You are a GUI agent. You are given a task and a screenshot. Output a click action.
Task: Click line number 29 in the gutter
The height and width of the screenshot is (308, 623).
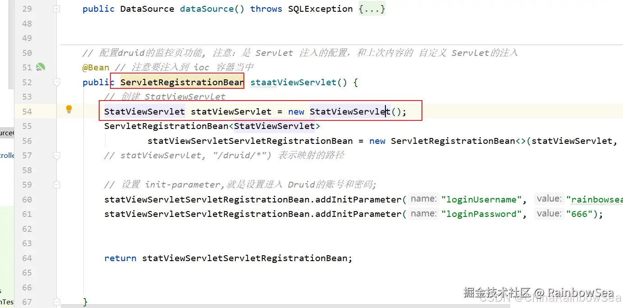pyautogui.click(x=27, y=9)
